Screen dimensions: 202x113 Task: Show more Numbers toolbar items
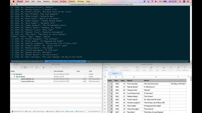(190, 67)
